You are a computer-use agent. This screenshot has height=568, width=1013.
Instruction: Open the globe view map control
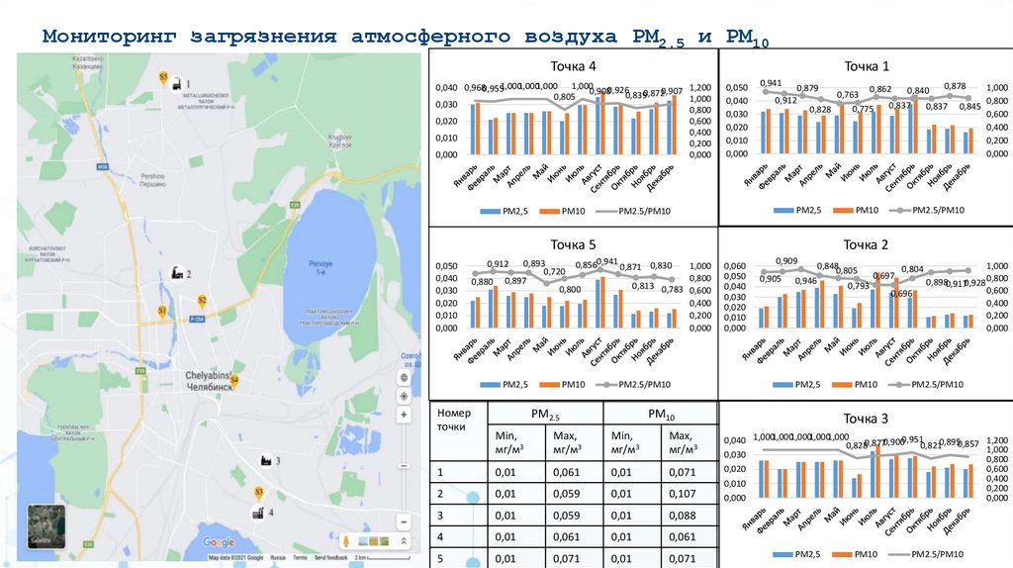coord(404,379)
